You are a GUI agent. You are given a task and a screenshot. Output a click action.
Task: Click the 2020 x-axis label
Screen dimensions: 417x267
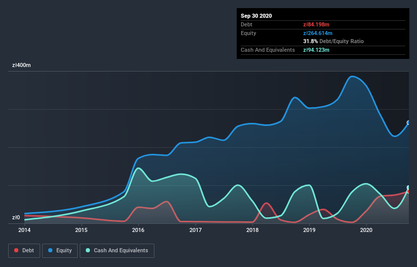[366, 230]
